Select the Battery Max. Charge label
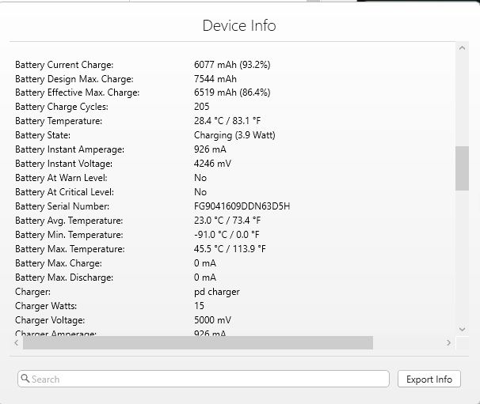Viewport: 480px width, 404px height. point(59,263)
